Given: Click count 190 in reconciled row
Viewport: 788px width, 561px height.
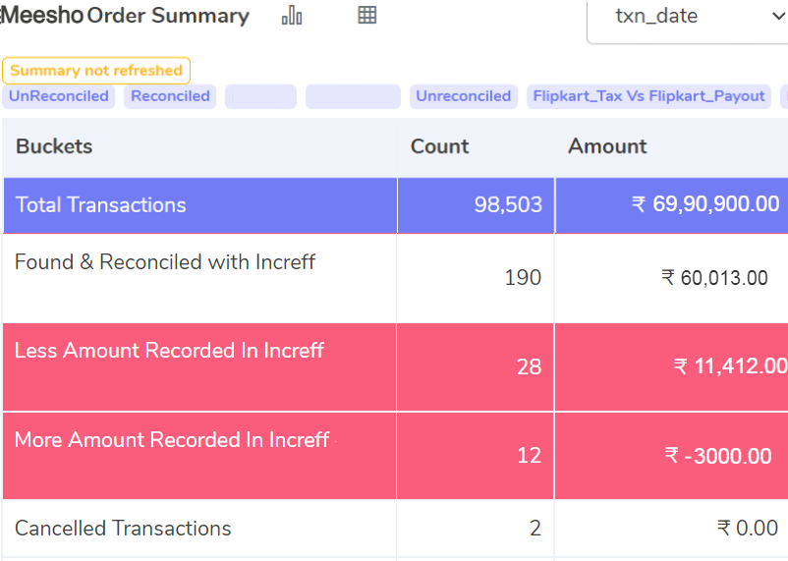Looking at the screenshot, I should pos(523,277).
